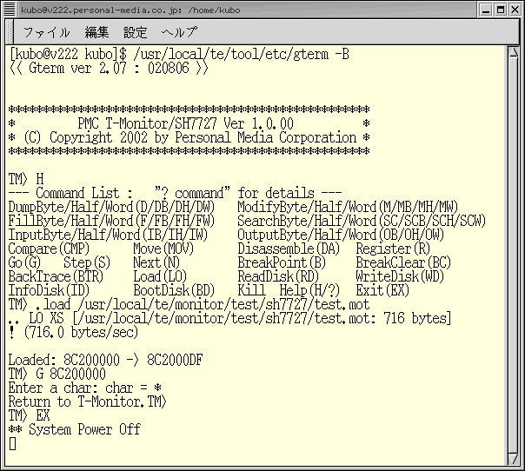Viewport: 525px width, 471px height.
Task: Open the window menu icon in title bar
Action: click(x=10, y=10)
